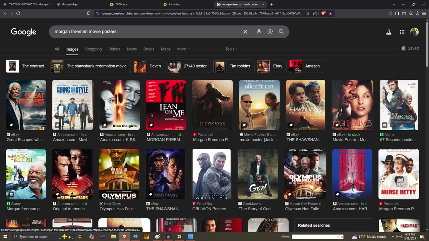Select the 'Seven' suggestion chip
Viewport: 429px width, 241px height.
pos(149,66)
